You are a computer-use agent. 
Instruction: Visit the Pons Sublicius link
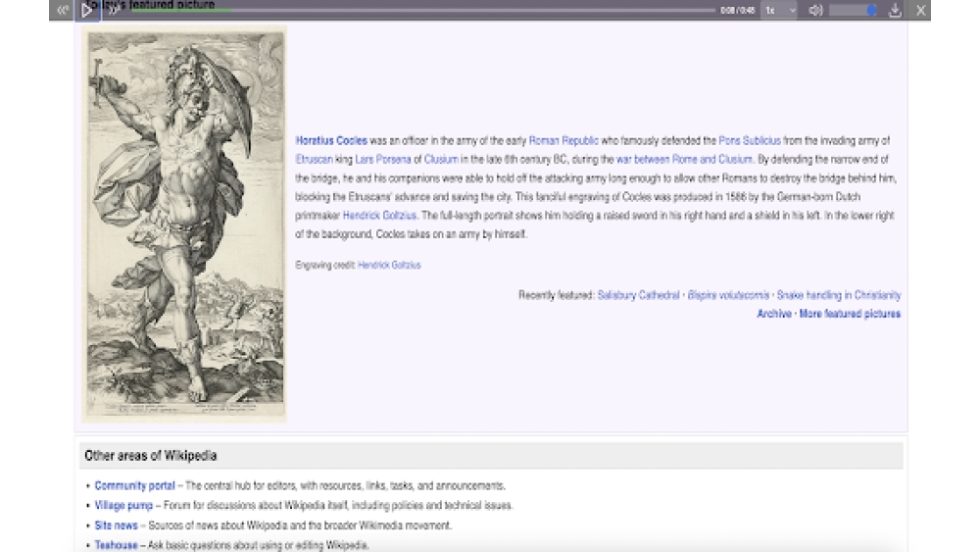(x=750, y=141)
